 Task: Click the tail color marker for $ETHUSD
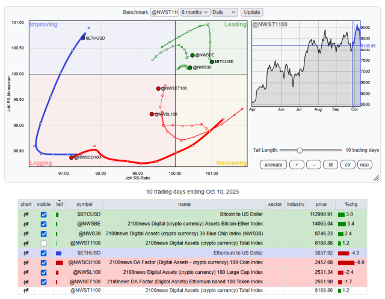coord(58,253)
